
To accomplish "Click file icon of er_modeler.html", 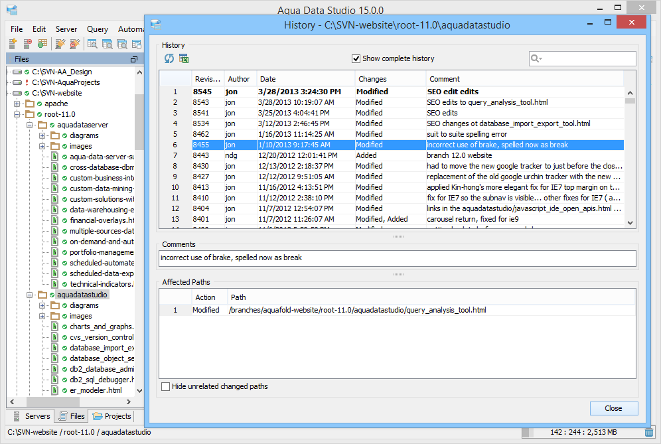I will click(x=55, y=390).
